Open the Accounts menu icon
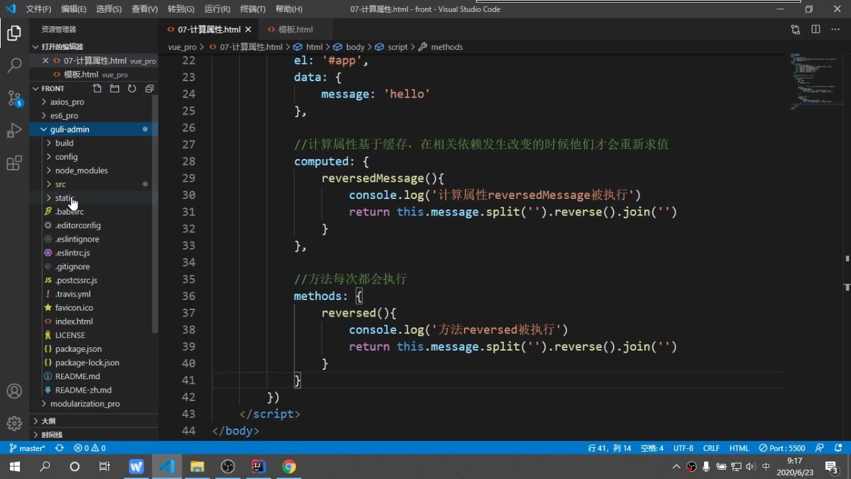This screenshot has height=479, width=851. pos(14,391)
